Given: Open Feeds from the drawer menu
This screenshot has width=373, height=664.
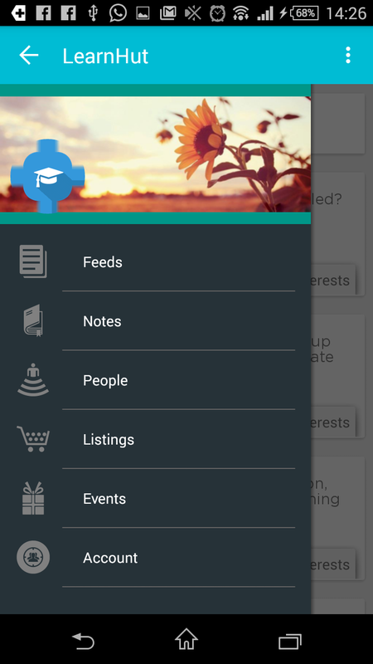Looking at the screenshot, I should [x=155, y=261].
